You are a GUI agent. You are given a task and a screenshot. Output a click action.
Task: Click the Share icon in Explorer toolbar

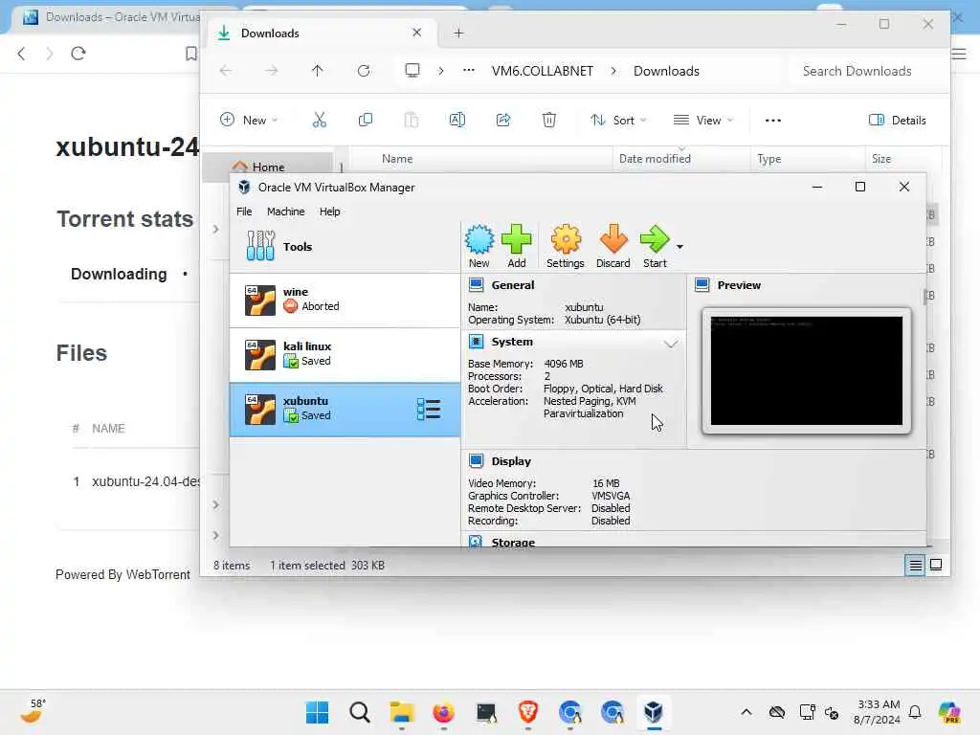pyautogui.click(x=503, y=120)
